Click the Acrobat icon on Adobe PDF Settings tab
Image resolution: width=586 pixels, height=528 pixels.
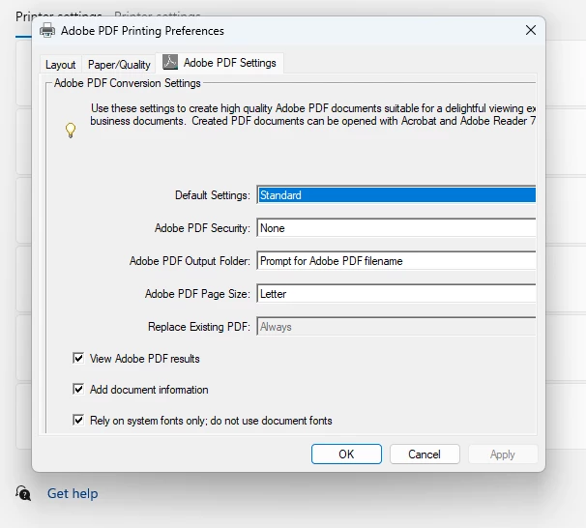coord(170,63)
